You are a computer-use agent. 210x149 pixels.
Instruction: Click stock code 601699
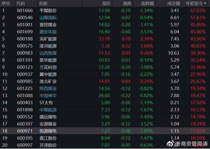(x=25, y=32)
